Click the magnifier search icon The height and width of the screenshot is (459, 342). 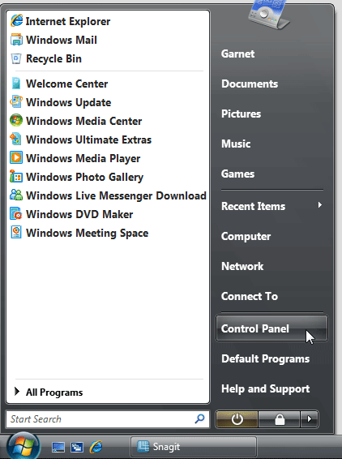click(x=200, y=419)
